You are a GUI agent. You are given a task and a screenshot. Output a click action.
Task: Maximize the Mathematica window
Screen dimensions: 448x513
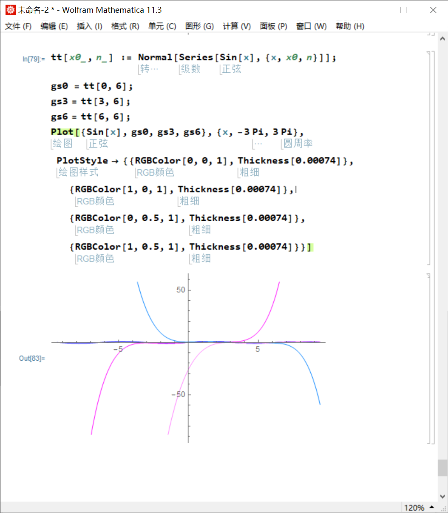[x=403, y=10]
